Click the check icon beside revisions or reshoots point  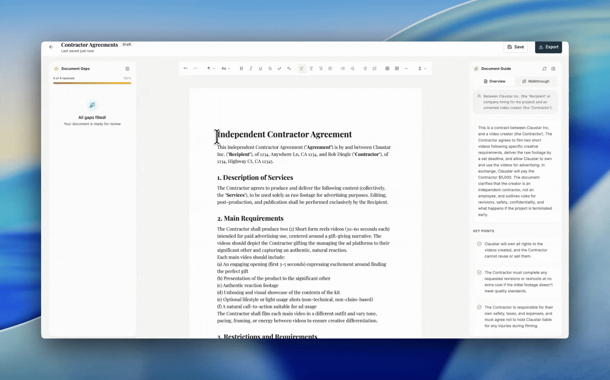(x=479, y=272)
